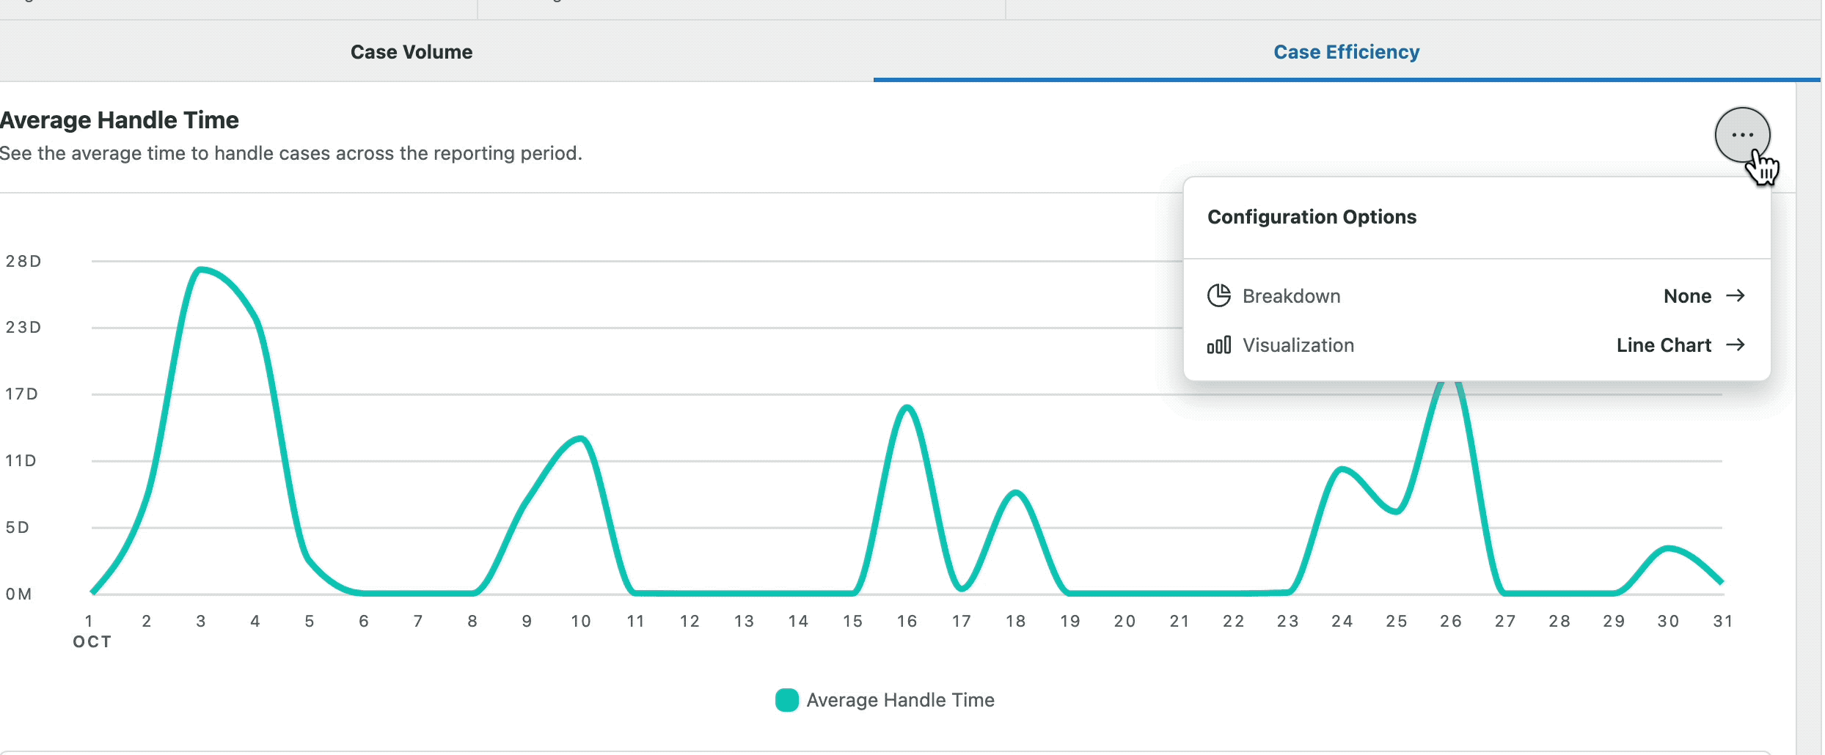
Task: Select the Case Efficiency tab
Action: [1346, 52]
